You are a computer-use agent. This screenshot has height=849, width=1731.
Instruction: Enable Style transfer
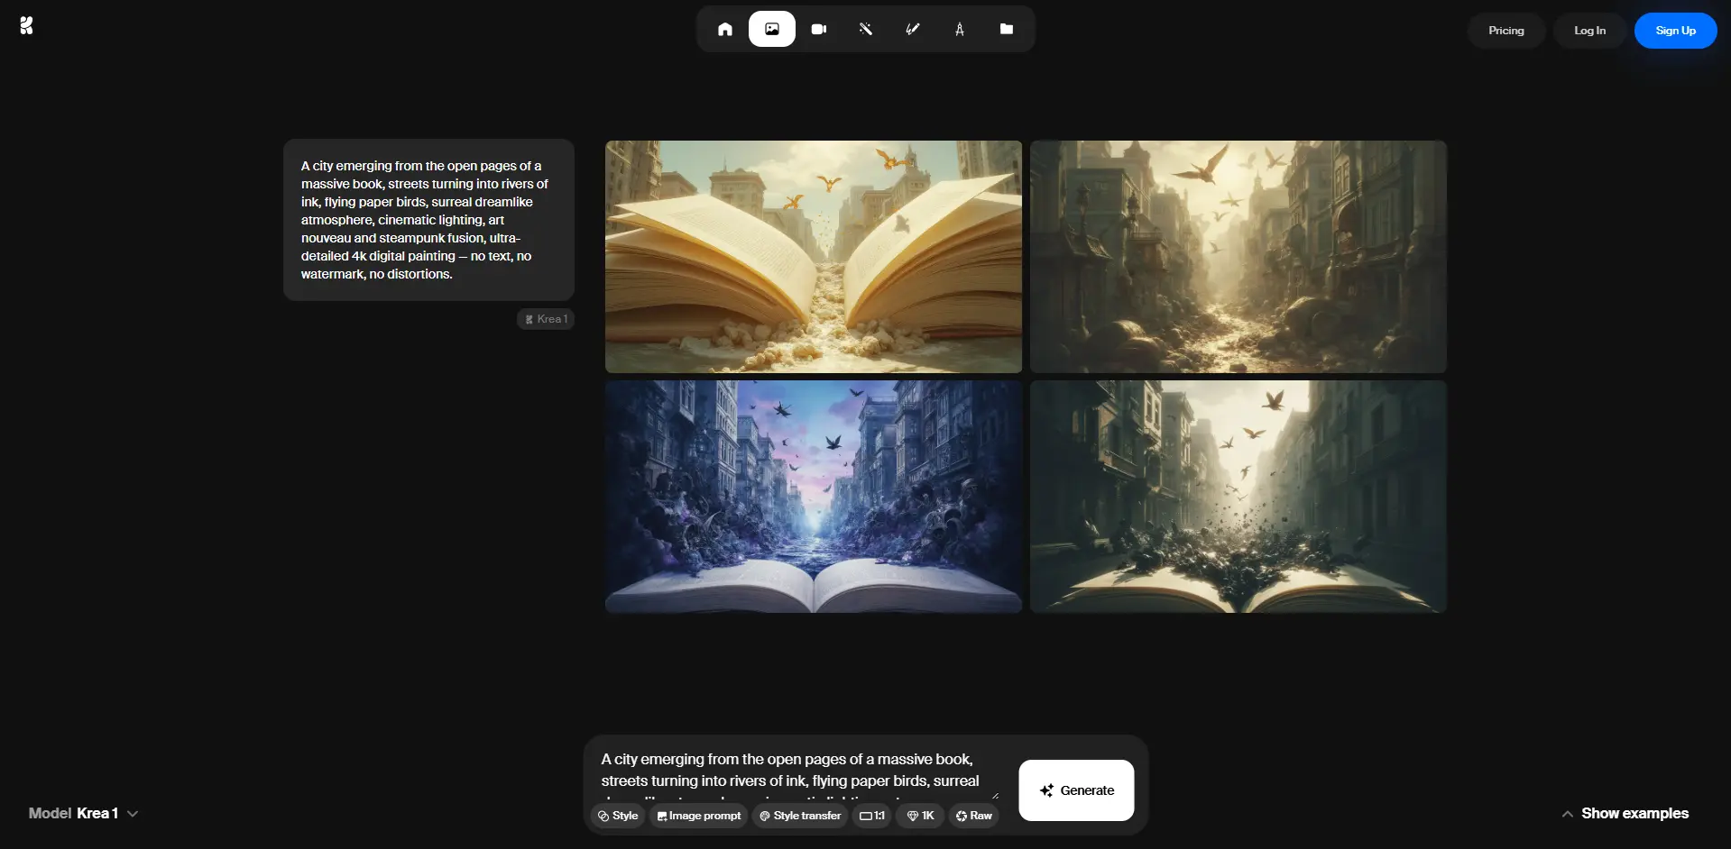coord(799,816)
